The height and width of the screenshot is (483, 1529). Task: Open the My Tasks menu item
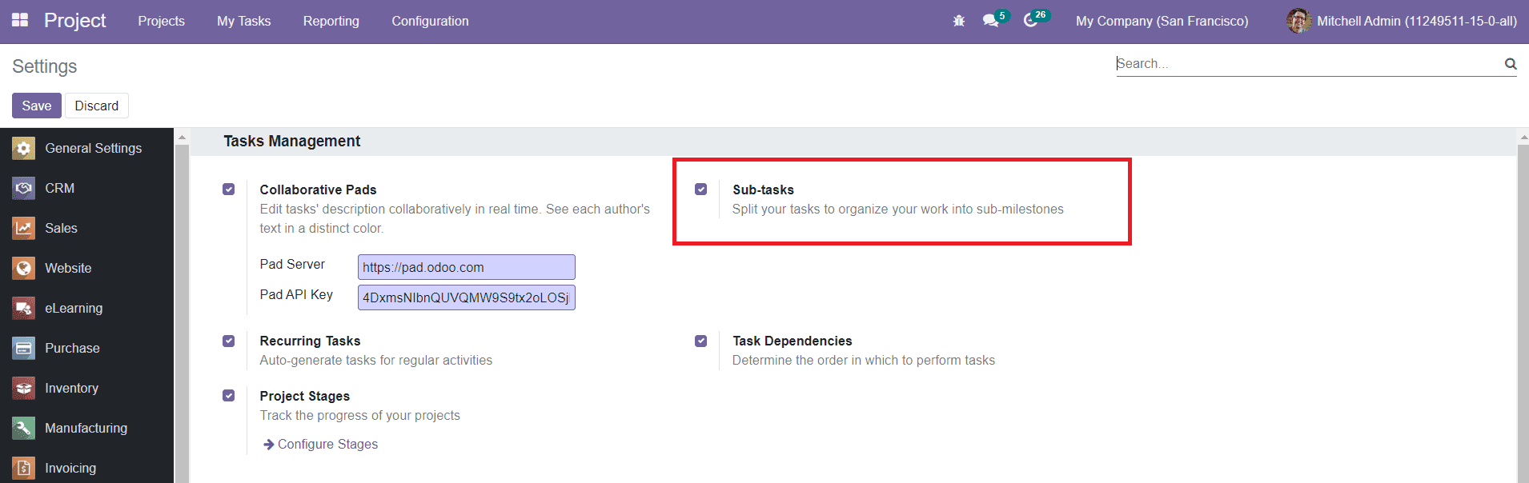(x=243, y=21)
